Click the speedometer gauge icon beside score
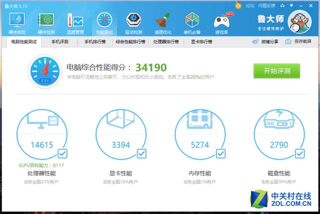The image size is (320, 214). [x=45, y=71]
